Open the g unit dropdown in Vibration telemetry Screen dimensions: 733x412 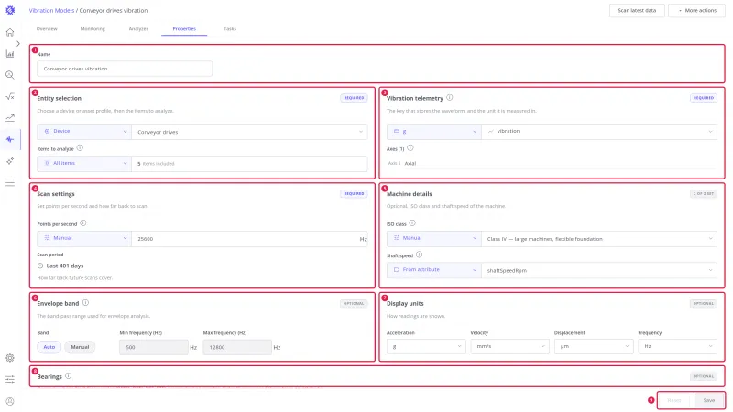pyautogui.click(x=433, y=131)
